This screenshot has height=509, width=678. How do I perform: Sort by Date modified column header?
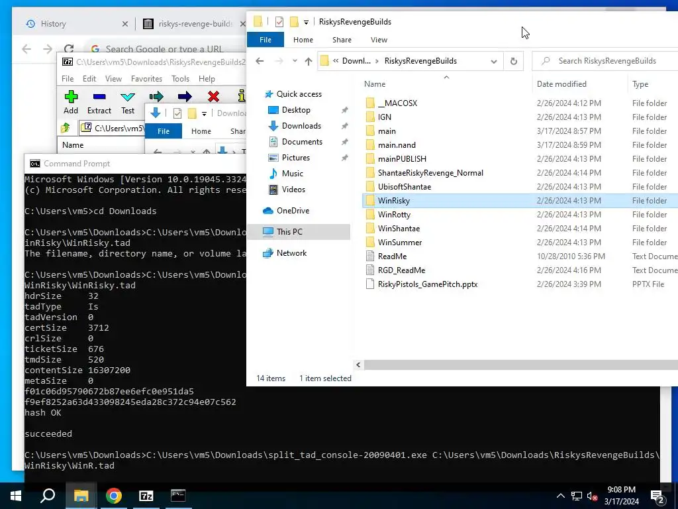coord(561,84)
